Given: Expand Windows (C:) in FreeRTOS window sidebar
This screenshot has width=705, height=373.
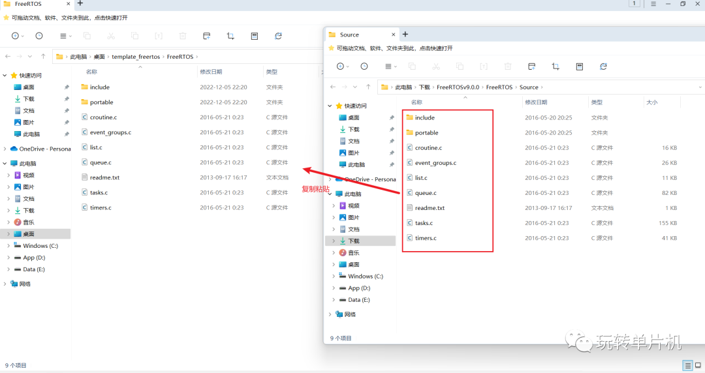Looking at the screenshot, I should 8,246.
